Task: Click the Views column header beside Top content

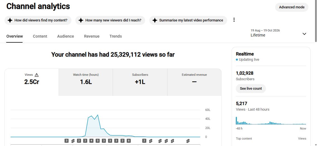Action: [302, 138]
